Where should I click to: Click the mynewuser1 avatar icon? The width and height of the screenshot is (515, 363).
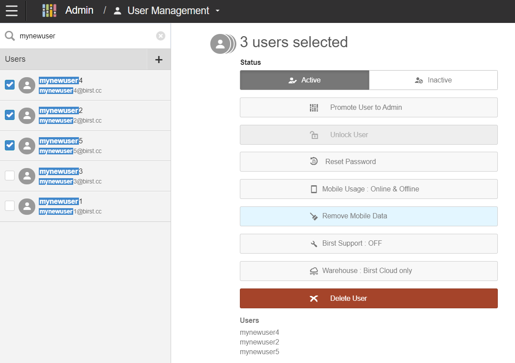click(27, 206)
